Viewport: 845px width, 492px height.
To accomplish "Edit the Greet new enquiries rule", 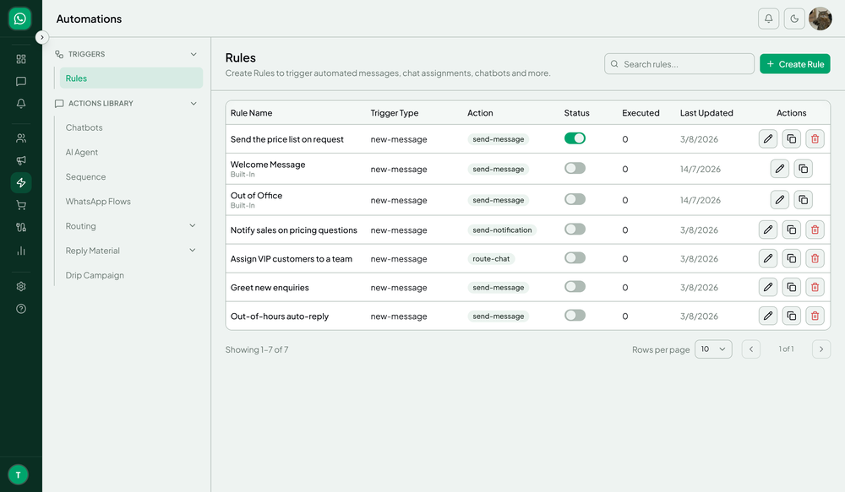I will click(x=768, y=288).
